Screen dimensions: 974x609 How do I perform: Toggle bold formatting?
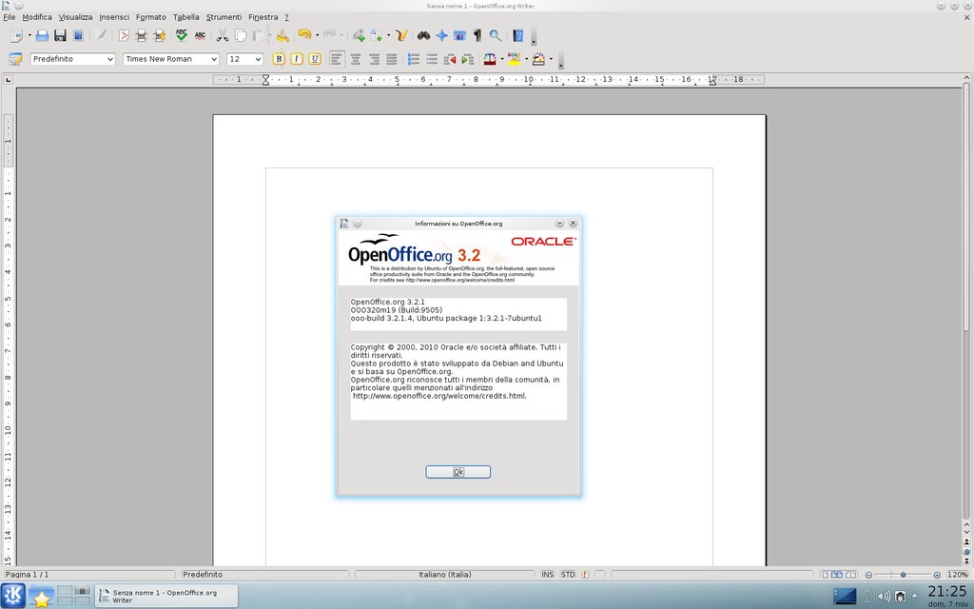click(x=278, y=58)
